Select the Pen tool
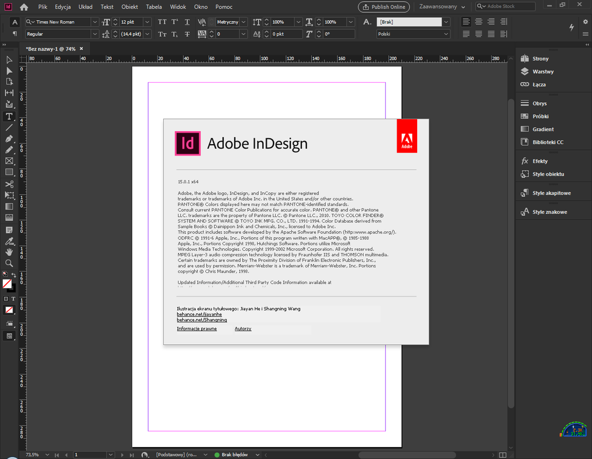This screenshot has width=592, height=459. [9, 139]
